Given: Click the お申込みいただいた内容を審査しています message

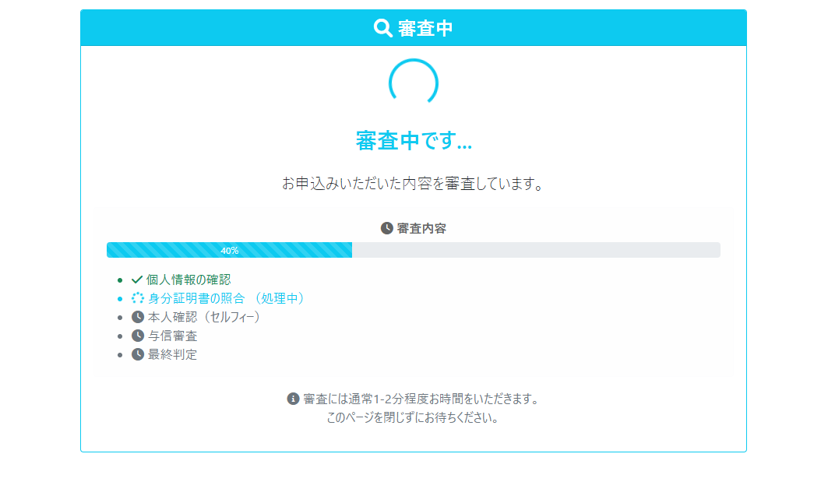Looking at the screenshot, I should tap(413, 182).
